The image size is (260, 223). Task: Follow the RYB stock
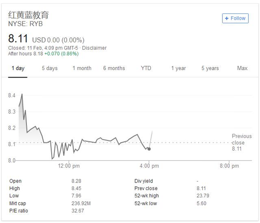click(x=235, y=18)
